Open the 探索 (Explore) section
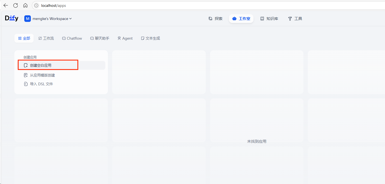 [215, 19]
